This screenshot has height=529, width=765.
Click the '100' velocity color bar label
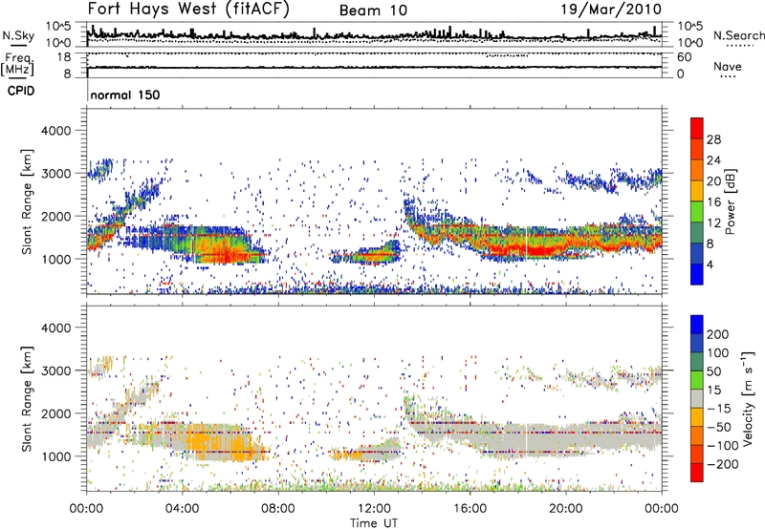[x=718, y=352]
